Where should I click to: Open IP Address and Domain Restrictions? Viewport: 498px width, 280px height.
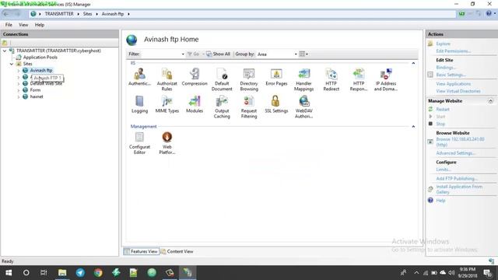(386, 79)
